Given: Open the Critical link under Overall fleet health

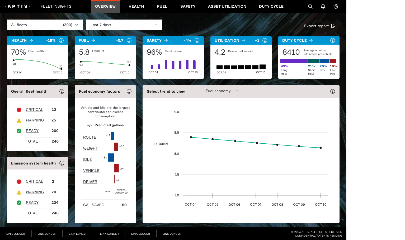Looking at the screenshot, I should [x=34, y=110].
